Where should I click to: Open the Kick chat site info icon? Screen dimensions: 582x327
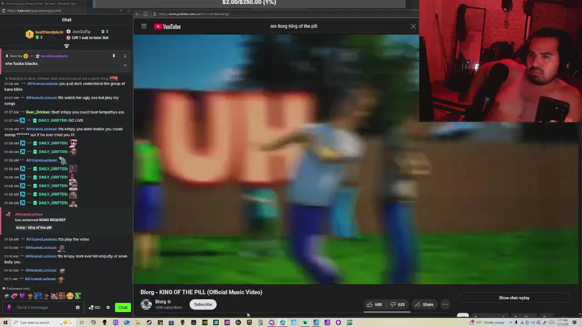3,10
